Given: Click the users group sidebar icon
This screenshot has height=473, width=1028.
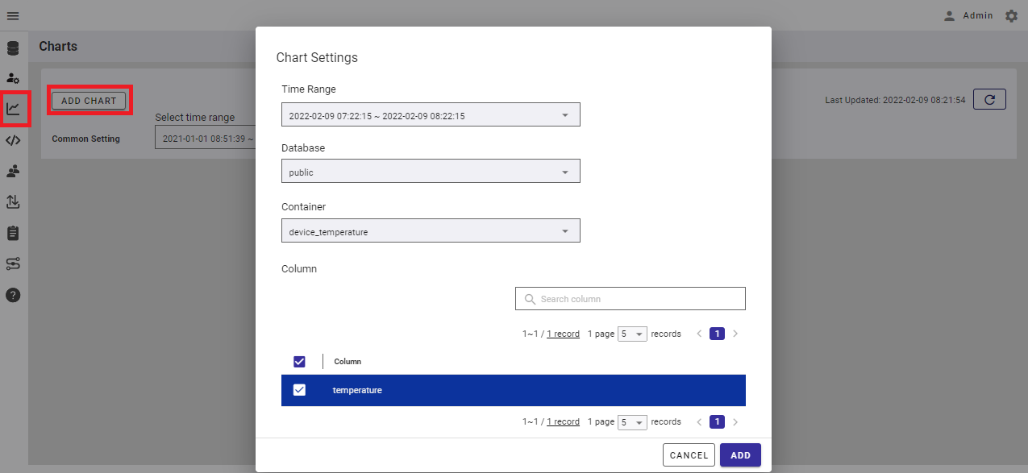Looking at the screenshot, I should 13,171.
